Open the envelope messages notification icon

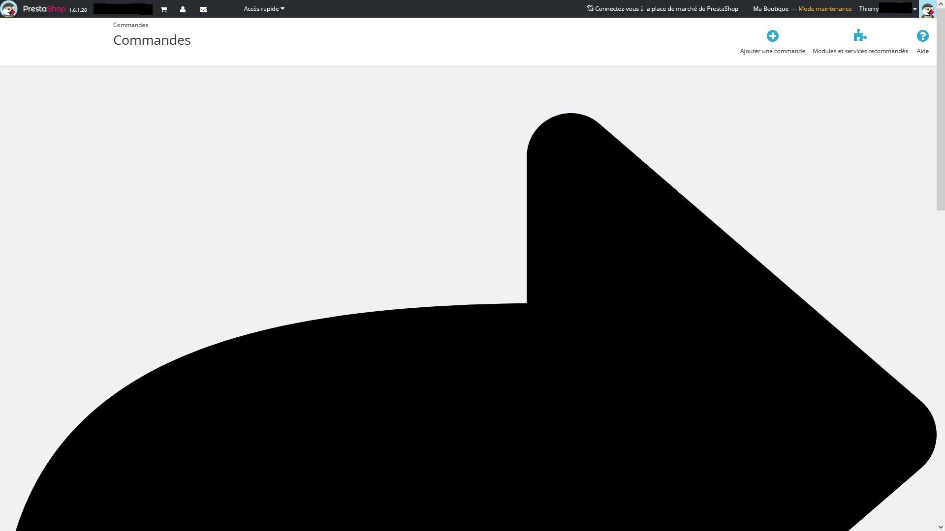pyautogui.click(x=203, y=9)
